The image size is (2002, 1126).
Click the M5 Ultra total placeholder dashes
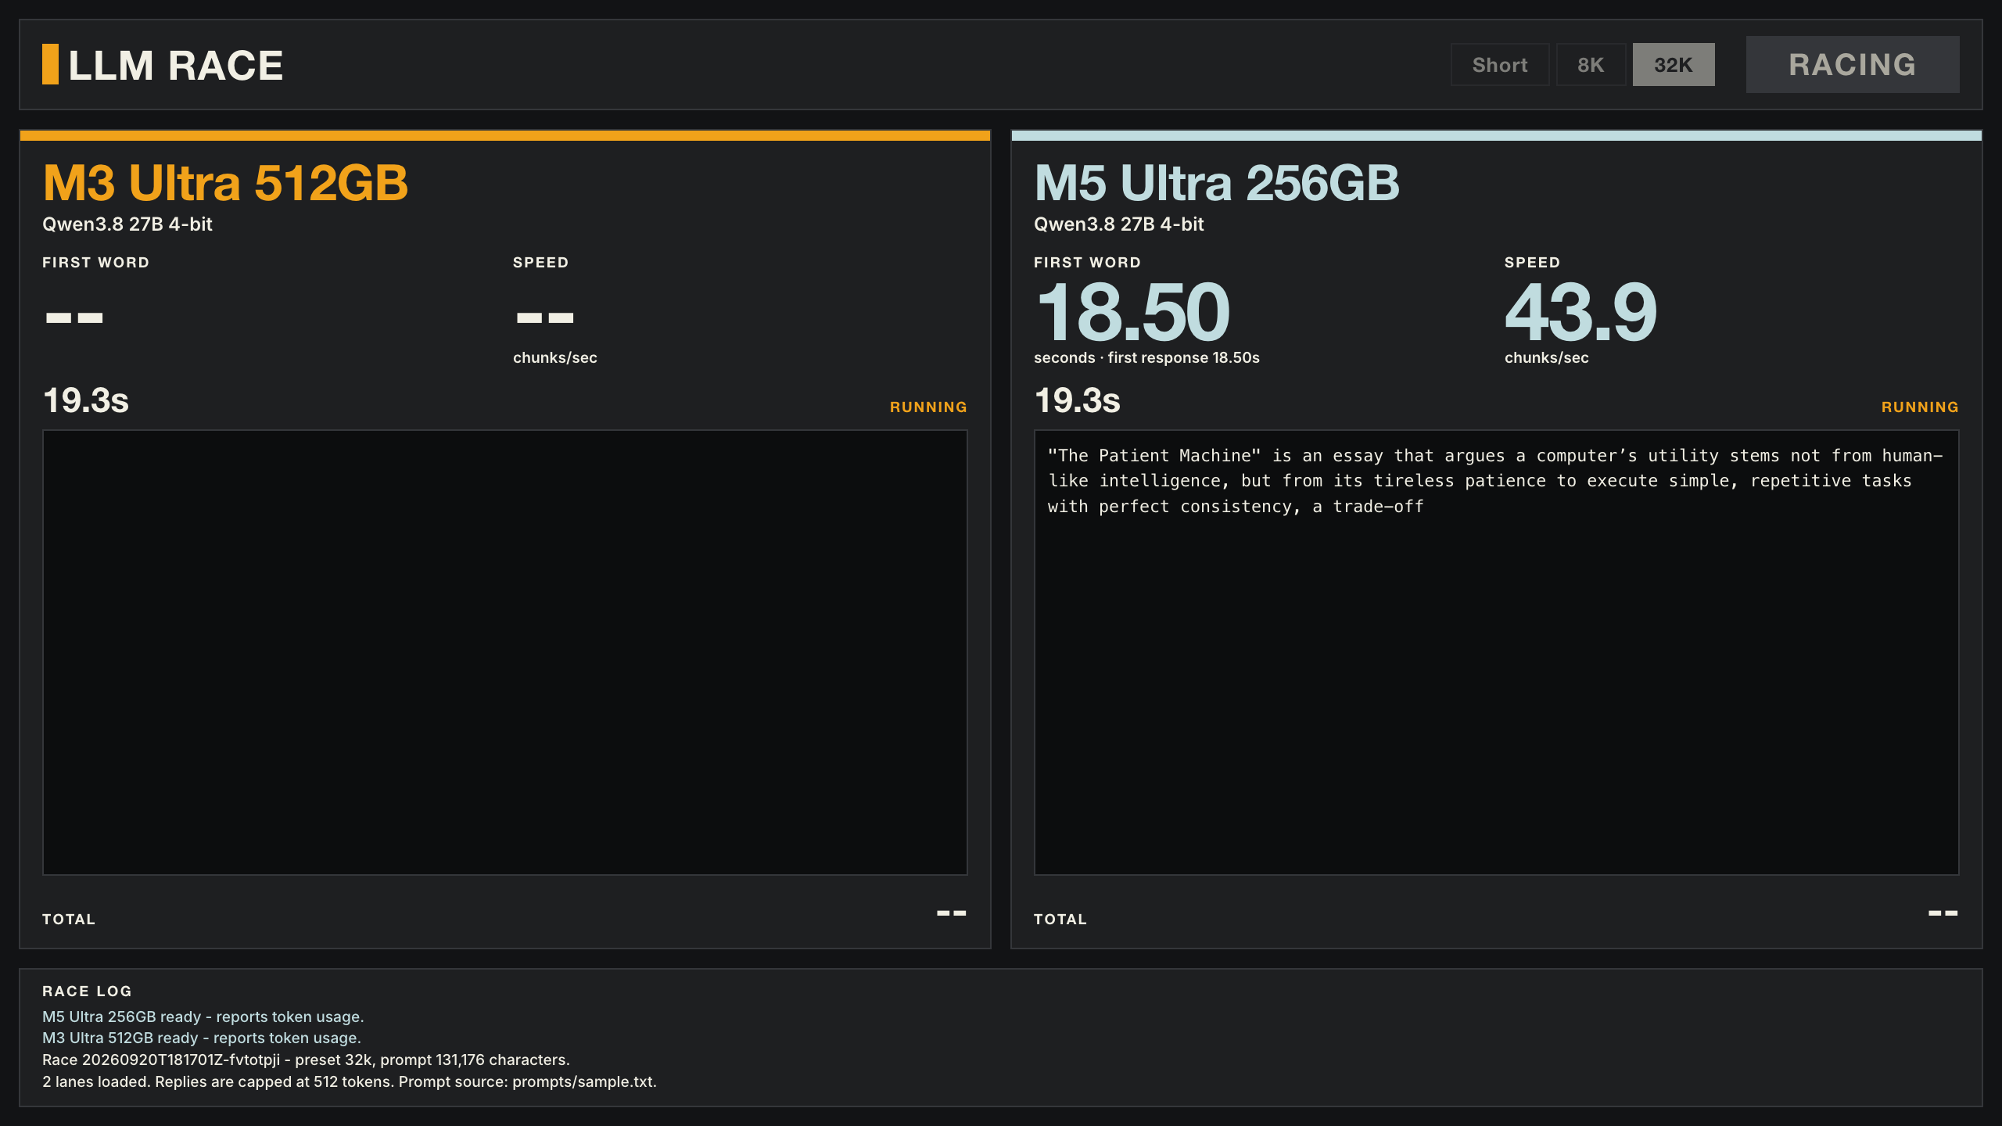coord(1943,913)
